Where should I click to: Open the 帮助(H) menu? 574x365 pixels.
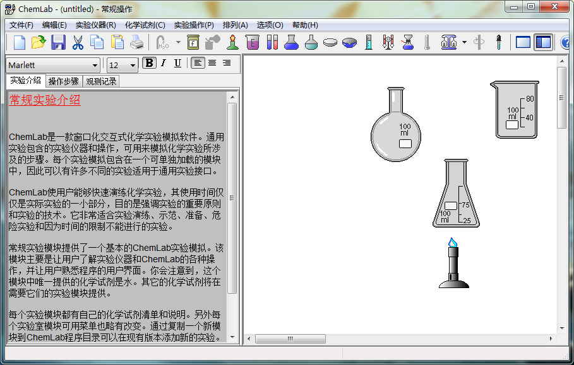305,25
